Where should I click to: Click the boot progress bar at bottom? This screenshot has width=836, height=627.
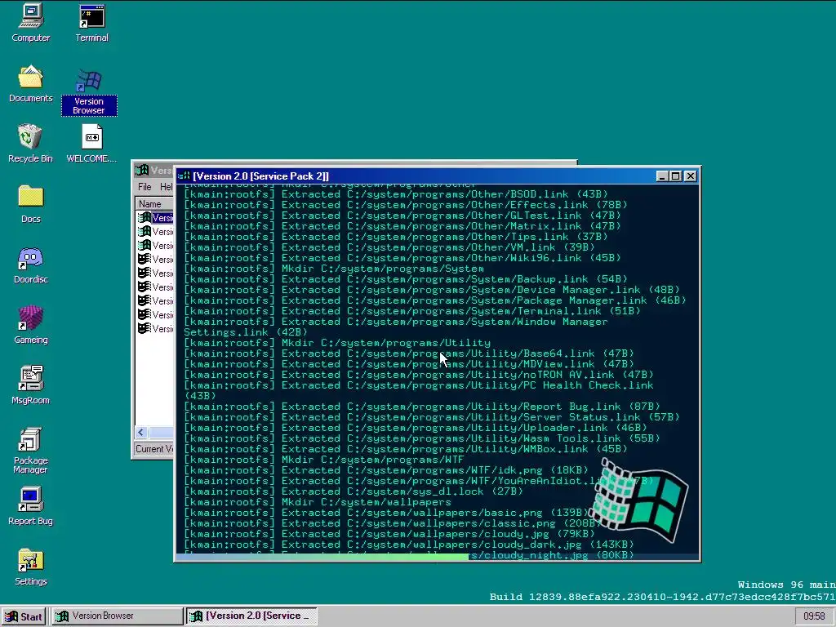(x=438, y=556)
